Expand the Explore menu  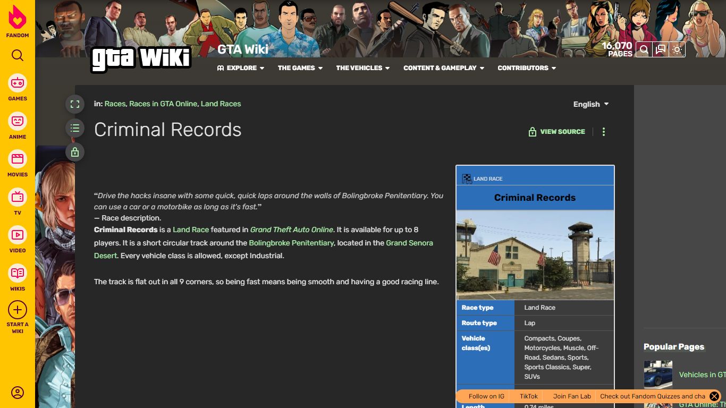241,68
